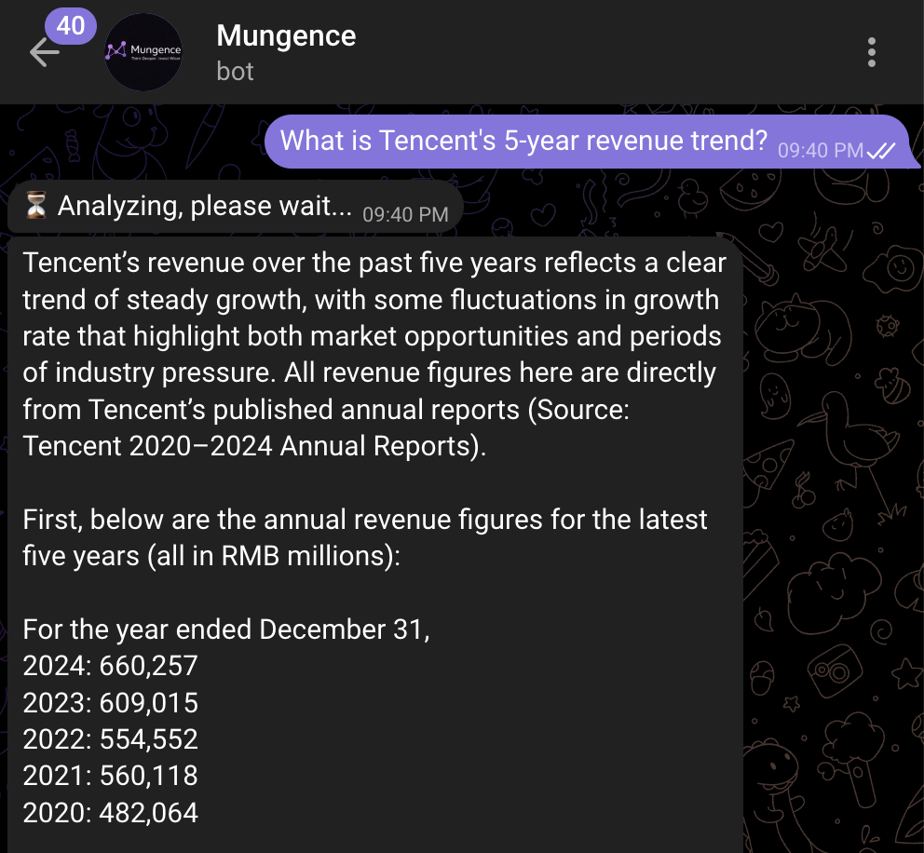The image size is (924, 853).
Task: Tap 'five years (all in RMB millions):' line
Action: [x=211, y=556]
